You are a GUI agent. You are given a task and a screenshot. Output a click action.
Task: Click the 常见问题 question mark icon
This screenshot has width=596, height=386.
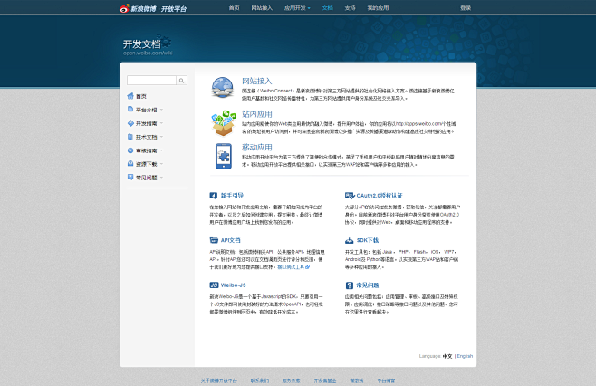coord(349,284)
